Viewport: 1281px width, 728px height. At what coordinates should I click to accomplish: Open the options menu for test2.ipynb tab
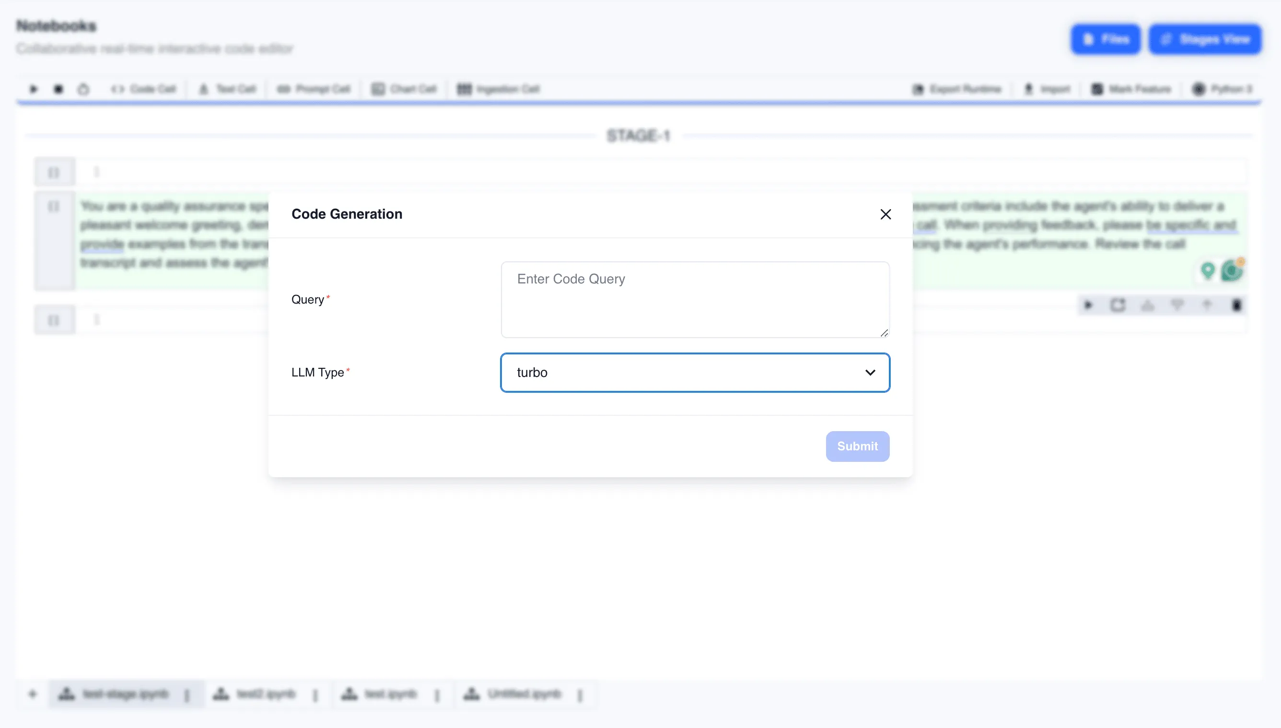tap(315, 695)
